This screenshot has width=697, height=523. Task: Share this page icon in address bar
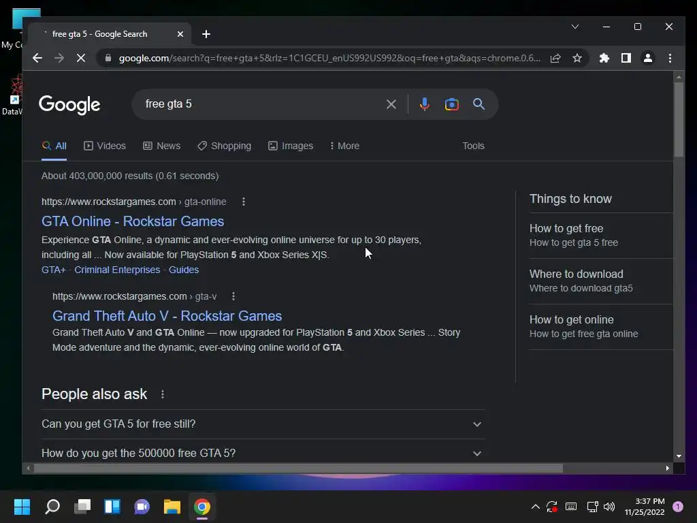tap(555, 59)
